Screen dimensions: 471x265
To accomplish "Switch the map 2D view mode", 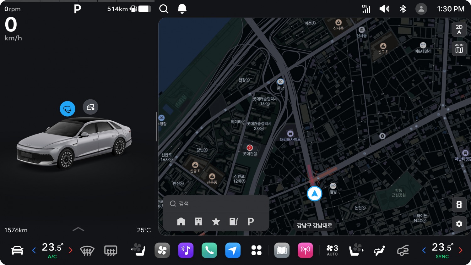I will pyautogui.click(x=459, y=30).
